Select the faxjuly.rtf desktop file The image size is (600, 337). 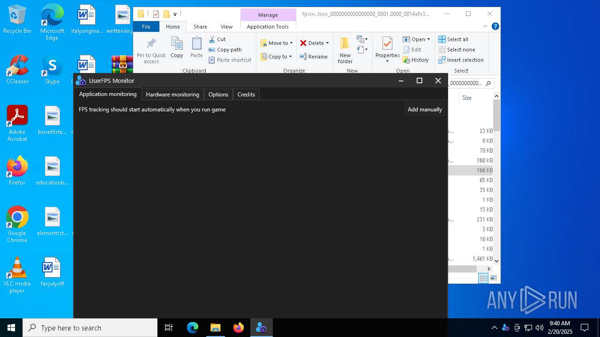(x=52, y=271)
